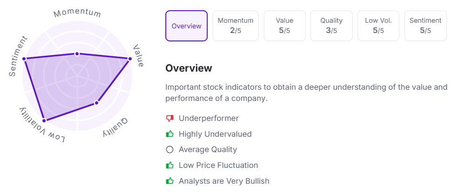Click the Momentum data point on radar chart
Image resolution: width=461 pixels, height=193 pixels.
pos(77,54)
